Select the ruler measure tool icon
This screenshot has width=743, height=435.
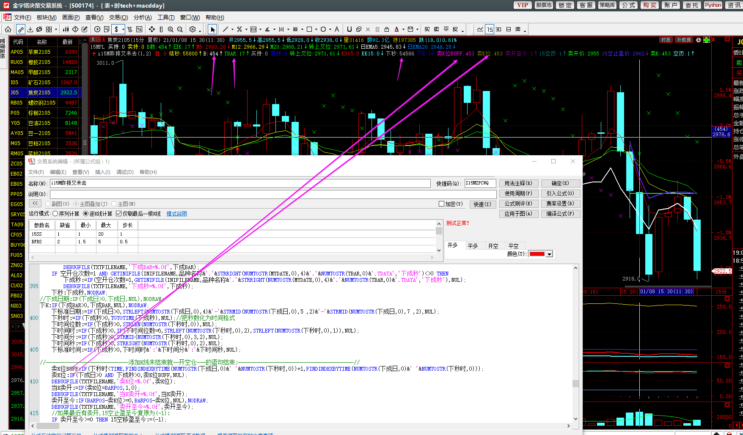[21, 29]
